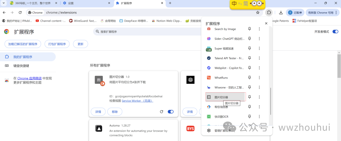This screenshot has height=141, width=341.
Task: Click the 更新 button
Action: coord(81,44)
